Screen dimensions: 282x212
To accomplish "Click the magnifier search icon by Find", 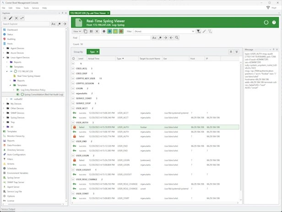I will point(177,38).
